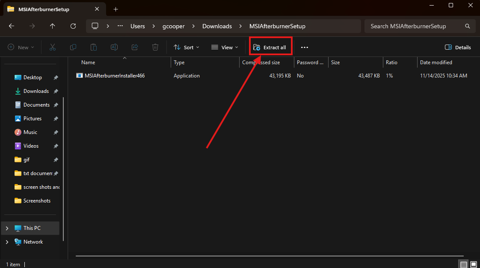
Task: Open Screenshots folder in sidebar
Action: pyautogui.click(x=37, y=201)
